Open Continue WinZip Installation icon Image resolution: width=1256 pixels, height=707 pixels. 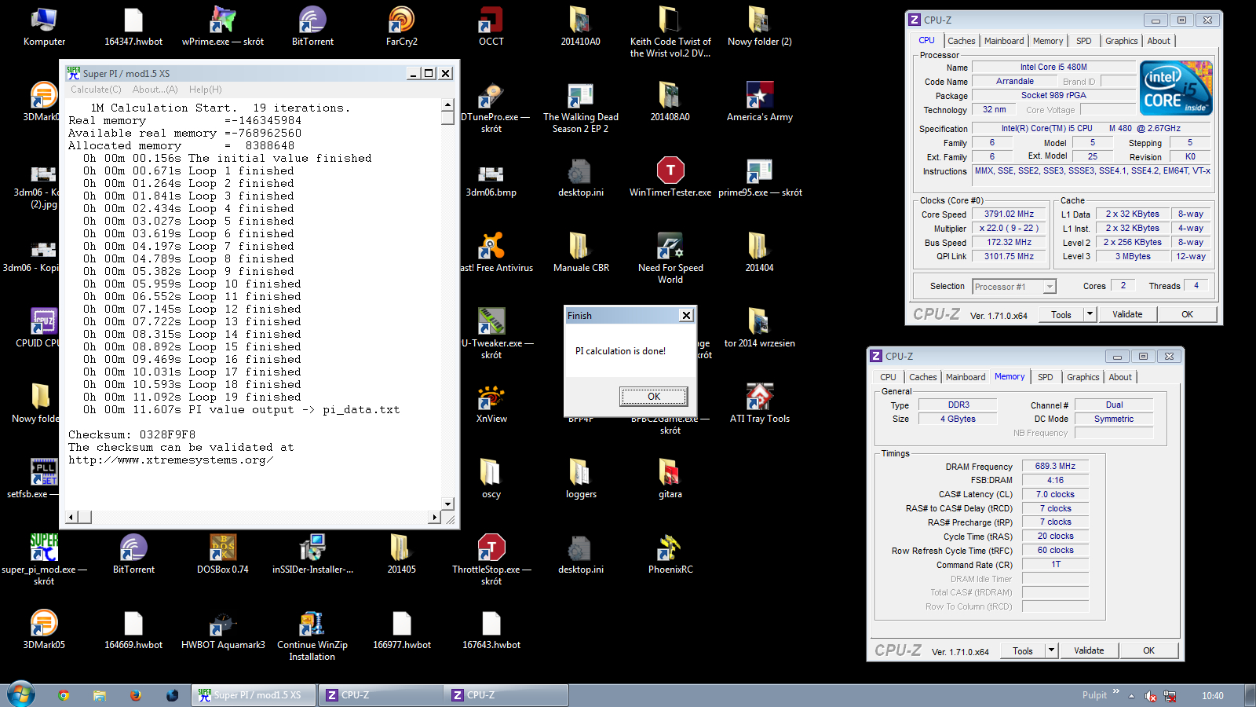(312, 624)
